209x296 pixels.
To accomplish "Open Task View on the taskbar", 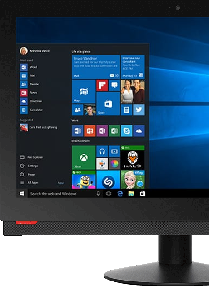I will 109,194.
